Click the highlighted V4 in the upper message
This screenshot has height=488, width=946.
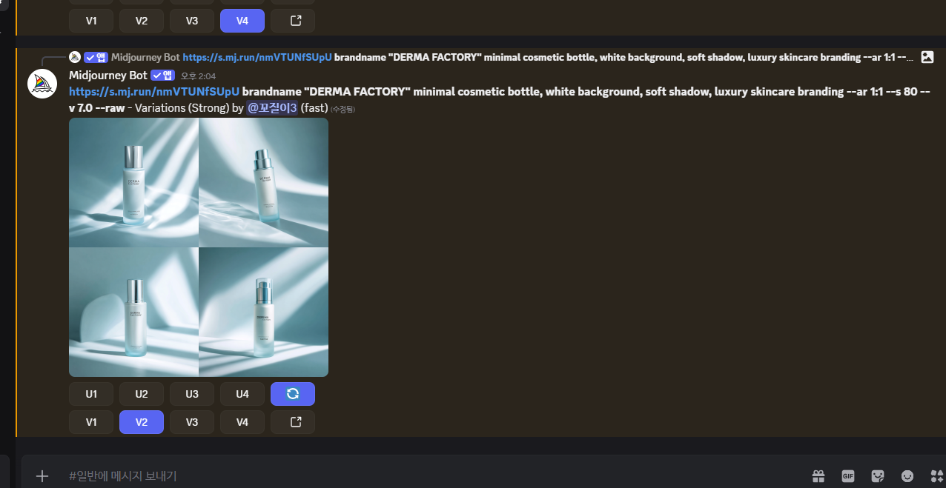pos(242,21)
